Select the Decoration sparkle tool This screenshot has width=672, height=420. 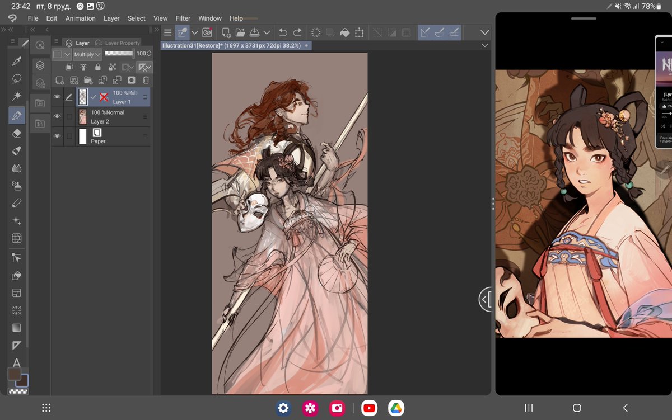point(17,221)
